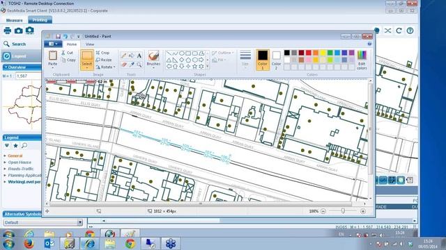The height and width of the screenshot is (250, 446).
Task: Select the Fill with color bucket tool
Action: point(132,56)
